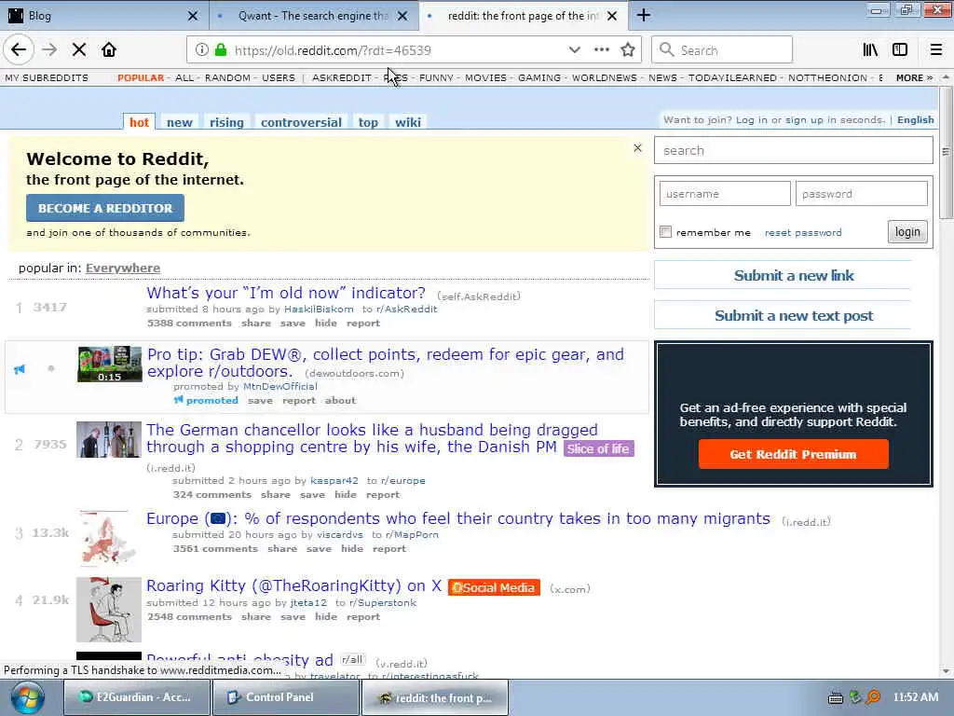
Task: Open 'What's your I'm old now indicator' post
Action: [286, 293]
